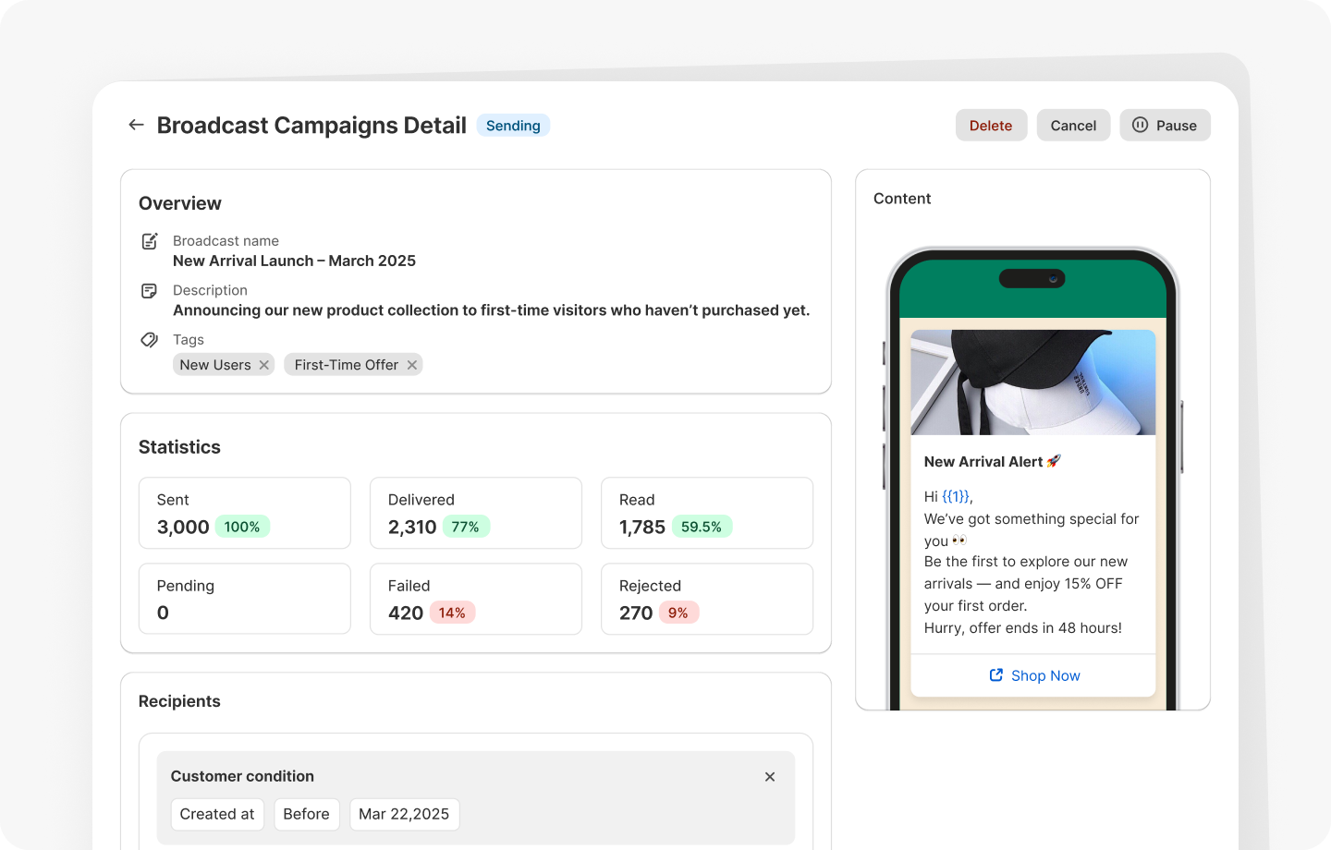Open the Pending statistics card
1331x850 pixels.
point(245,599)
